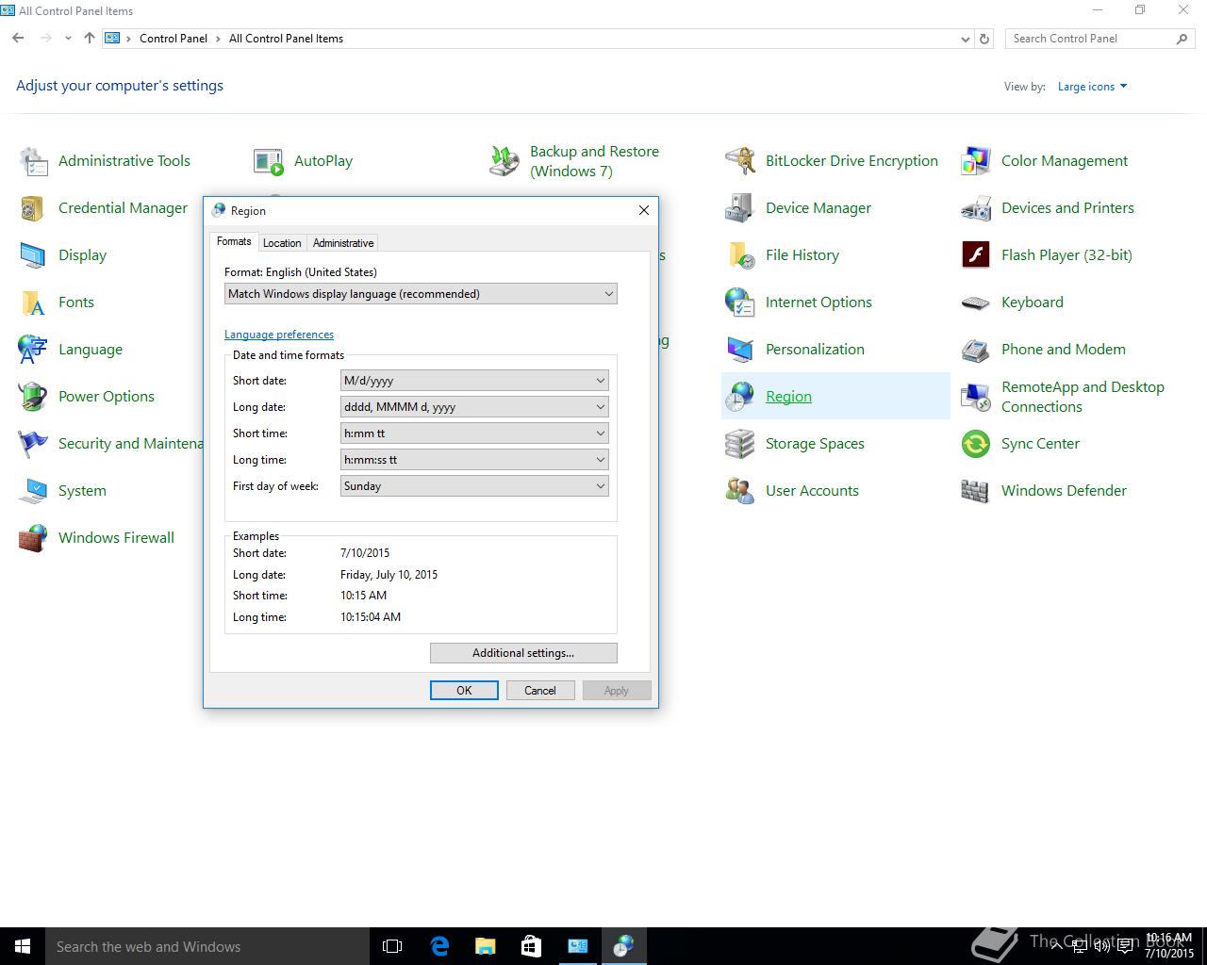Open the File History icon

[740, 255]
